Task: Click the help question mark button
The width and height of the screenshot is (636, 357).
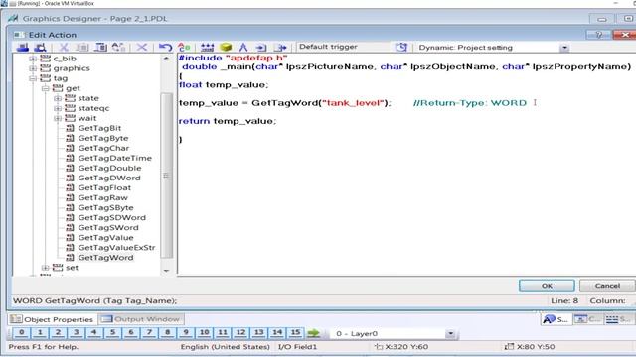Action: (598, 35)
